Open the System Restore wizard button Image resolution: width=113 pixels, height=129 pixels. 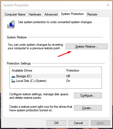tap(87, 47)
